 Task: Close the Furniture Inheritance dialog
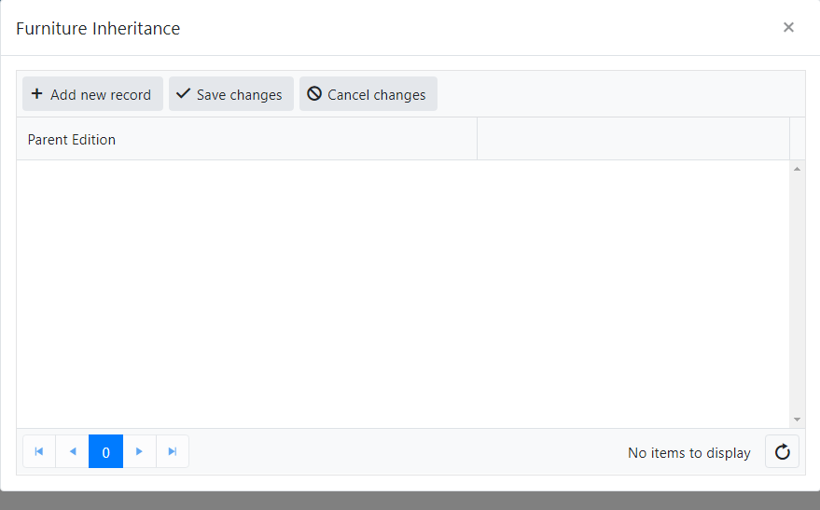click(x=788, y=28)
